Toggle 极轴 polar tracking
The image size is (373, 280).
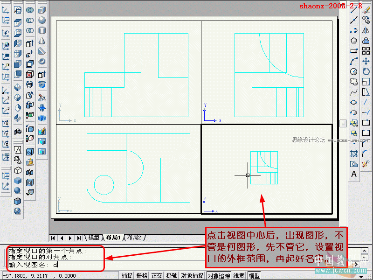tap(172, 276)
